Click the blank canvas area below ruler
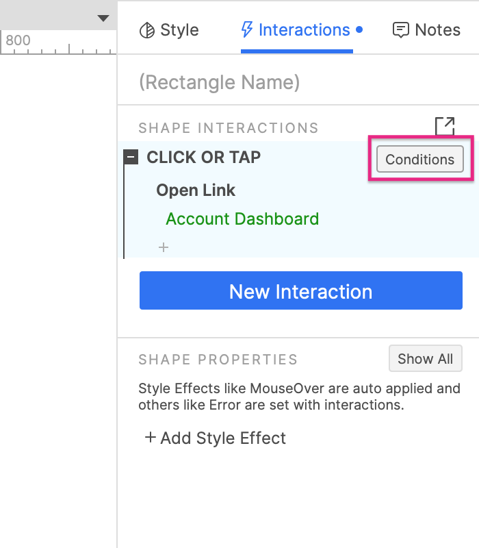 [x=58, y=274]
